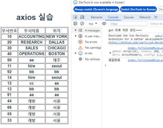
Task: Click the ACCOUNTING table cell
Action: (x=32, y=37)
